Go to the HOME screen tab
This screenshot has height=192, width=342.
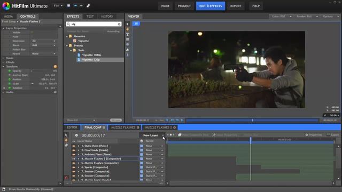pos(165,6)
